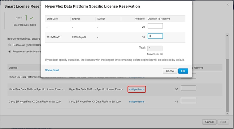Click the vertical scrollbar thumb
This screenshot has height=129, width=234.
pos(227,85)
